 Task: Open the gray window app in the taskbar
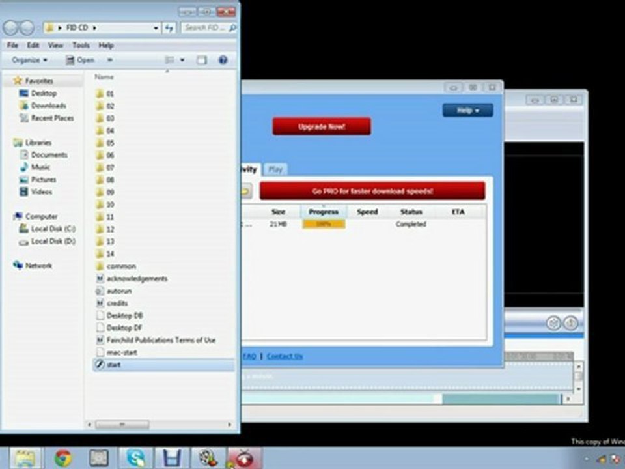(x=99, y=458)
